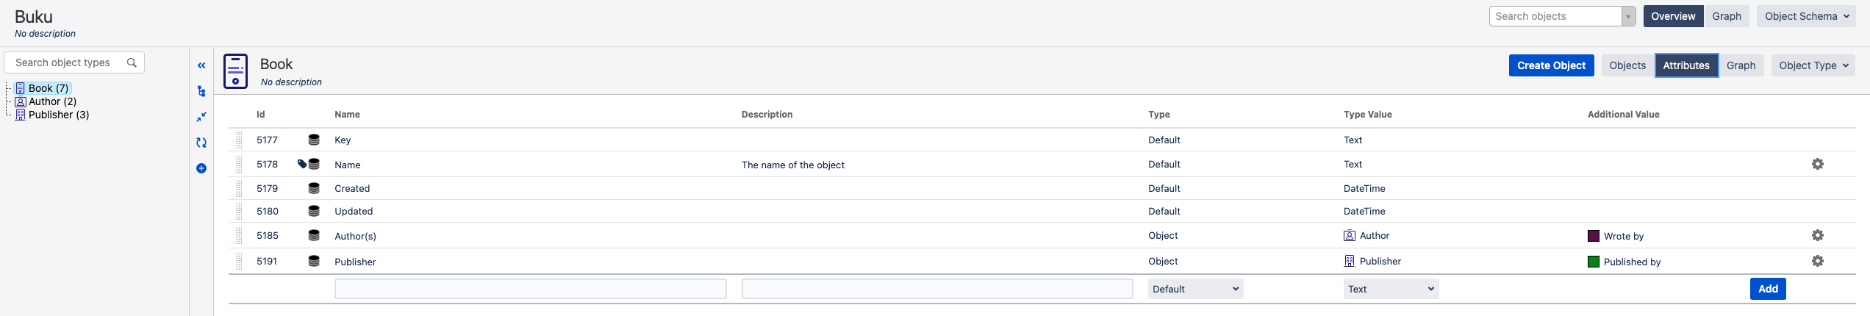
Task: Click the Add attribute button
Action: [x=1767, y=289]
